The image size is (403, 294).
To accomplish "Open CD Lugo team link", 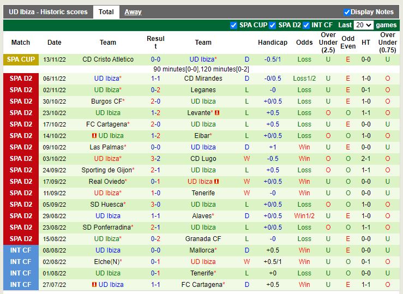I will pyautogui.click(x=203, y=159).
